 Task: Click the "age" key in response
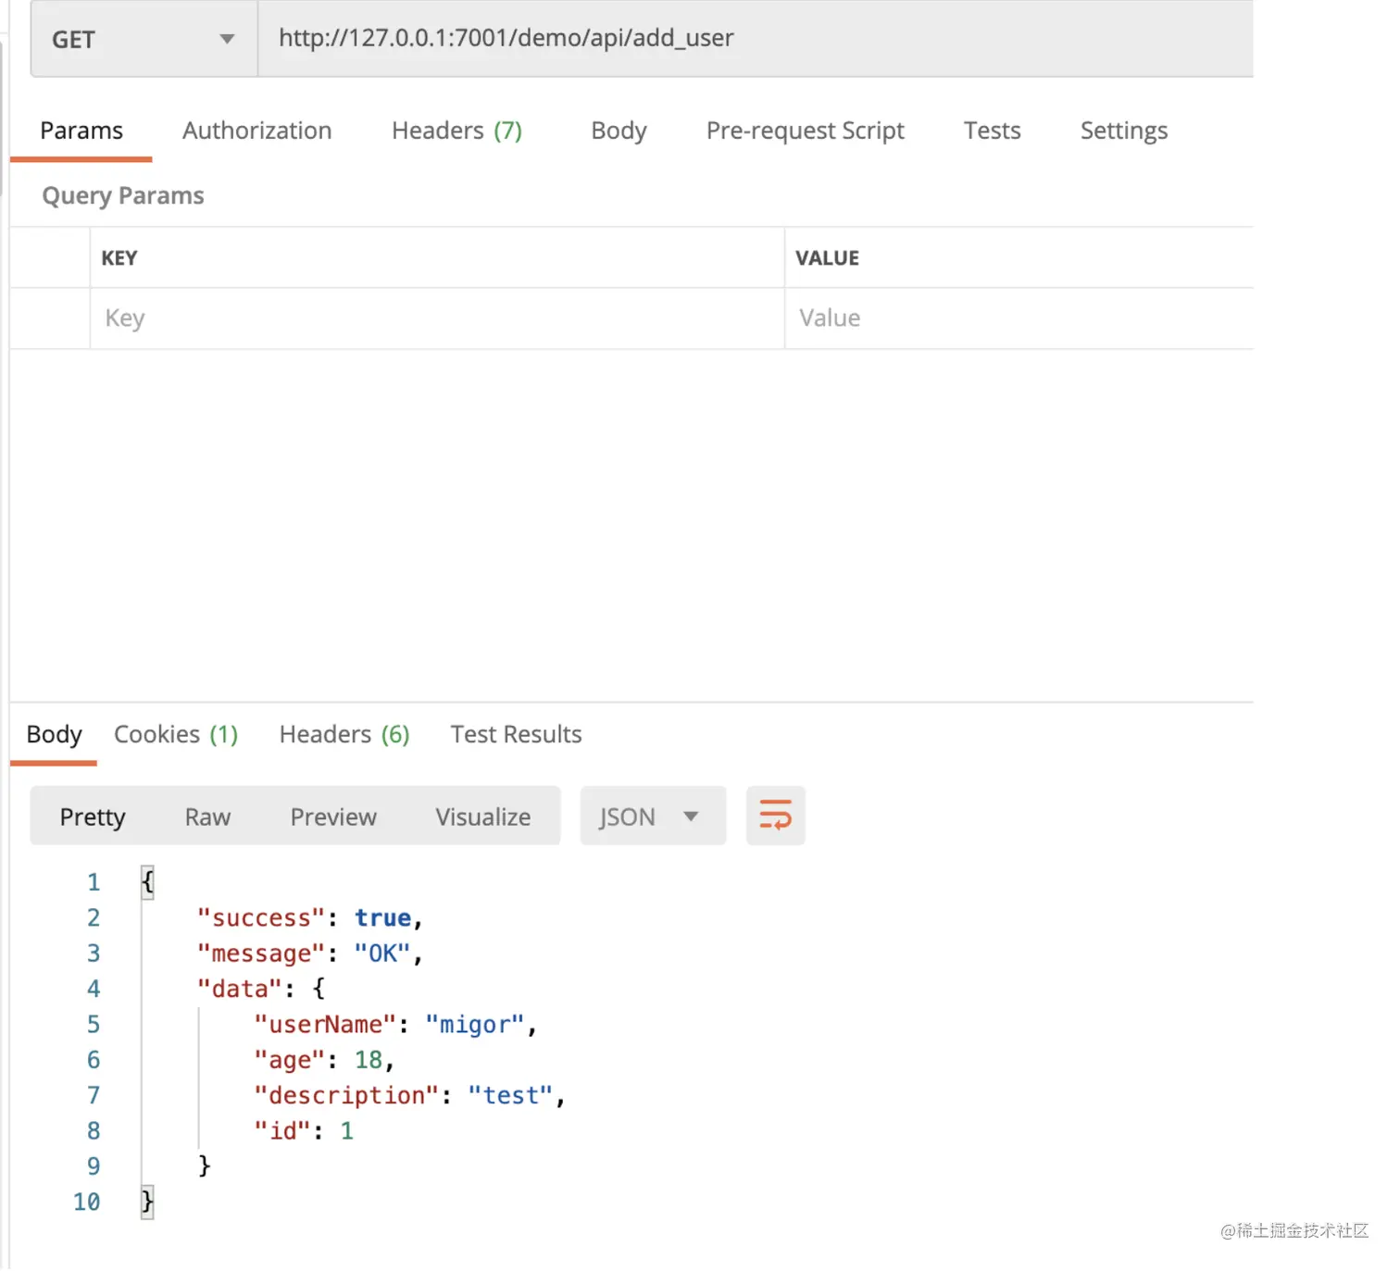coord(290,1060)
